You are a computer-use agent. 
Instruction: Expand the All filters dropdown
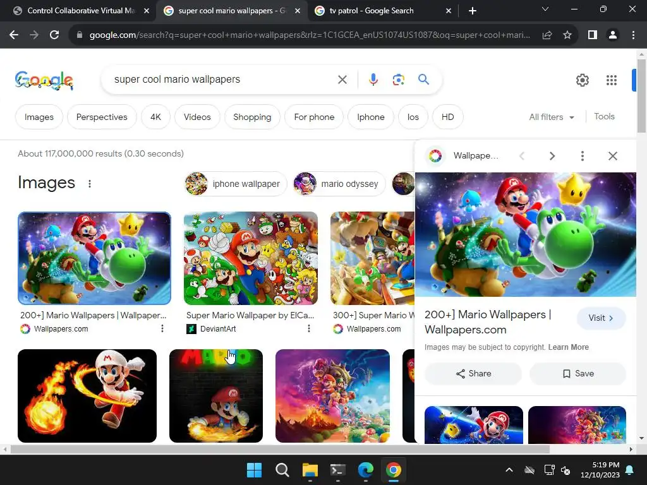(x=552, y=117)
